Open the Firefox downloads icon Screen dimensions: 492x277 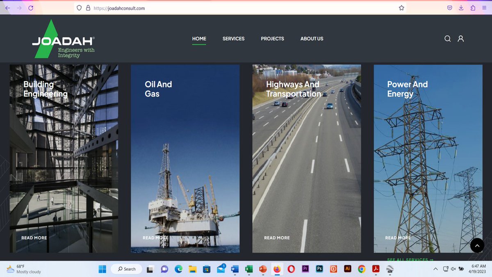coord(461,8)
